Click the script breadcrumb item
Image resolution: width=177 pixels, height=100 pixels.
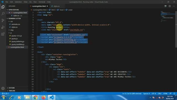(x=70, y=10)
